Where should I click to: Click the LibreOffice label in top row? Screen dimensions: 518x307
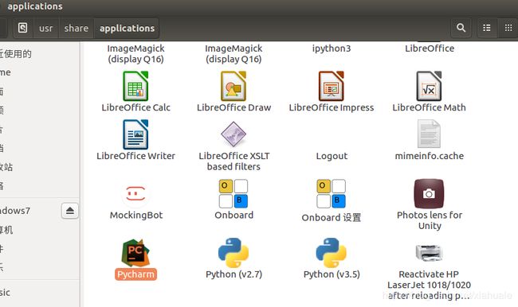pyautogui.click(x=430, y=49)
